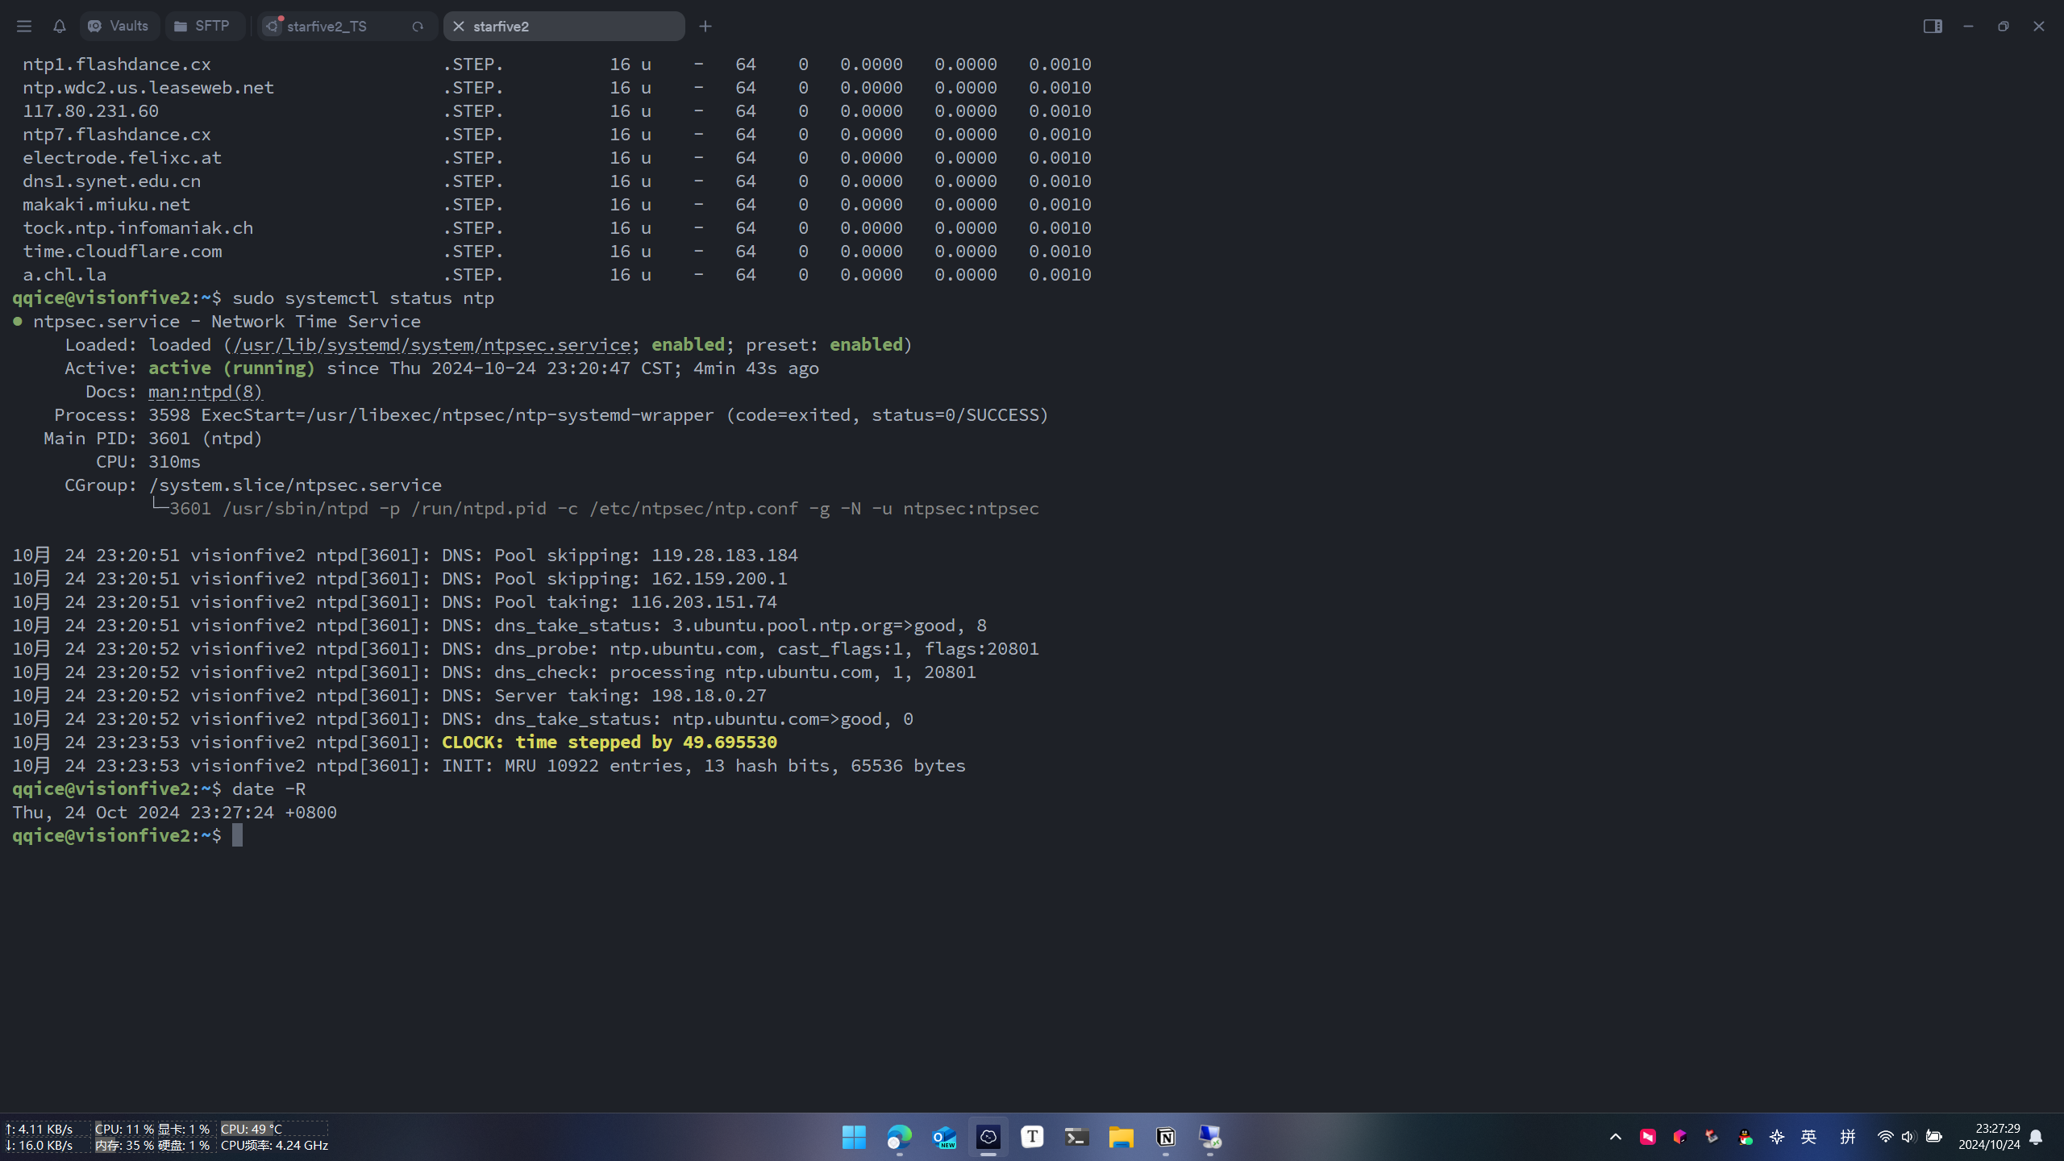Image resolution: width=2064 pixels, height=1161 pixels.
Task: Close the starfive2 tab
Action: pos(459,27)
